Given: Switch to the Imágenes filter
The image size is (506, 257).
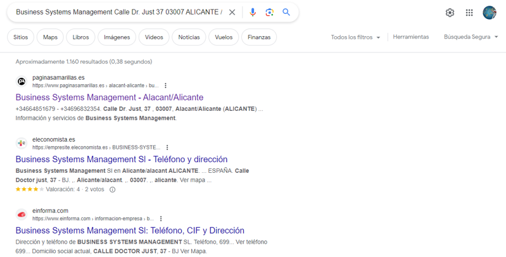Looking at the screenshot, I should pyautogui.click(x=117, y=37).
